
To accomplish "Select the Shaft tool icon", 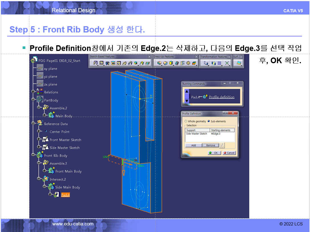I will point(108,63).
